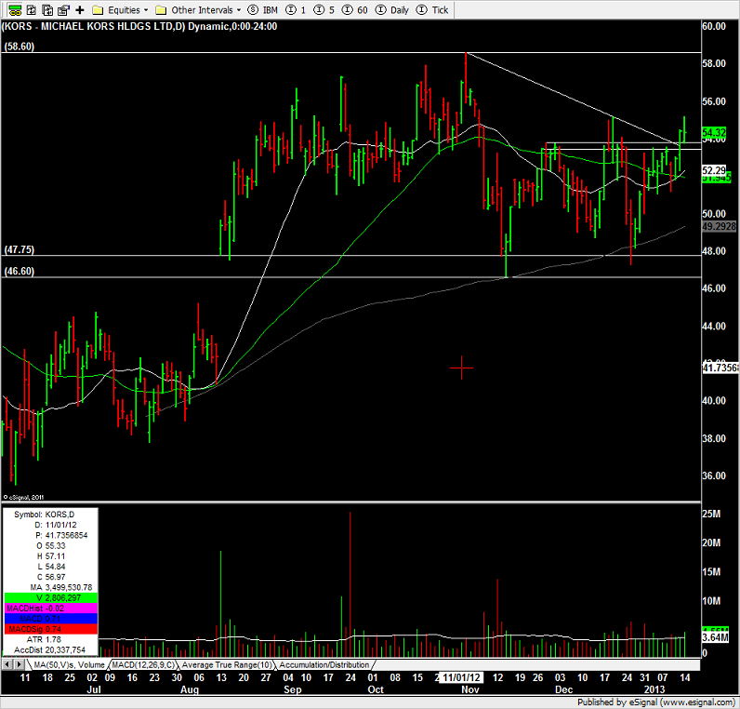
Task: Click the O 55.33 open value
Action: pos(50,545)
